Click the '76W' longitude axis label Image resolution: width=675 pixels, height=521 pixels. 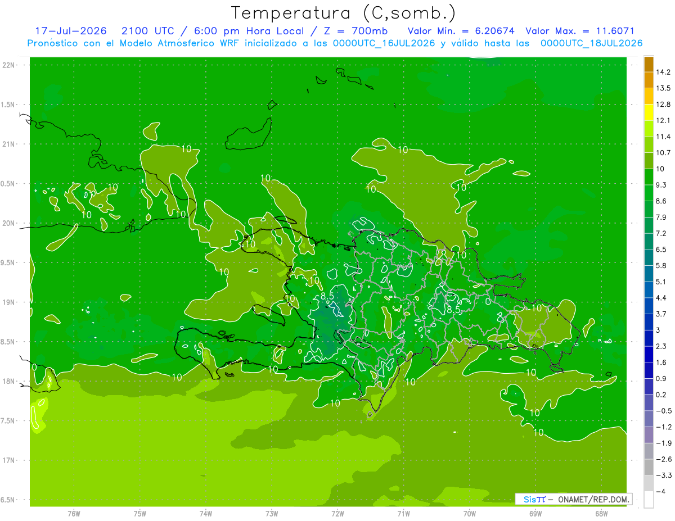[74, 513]
